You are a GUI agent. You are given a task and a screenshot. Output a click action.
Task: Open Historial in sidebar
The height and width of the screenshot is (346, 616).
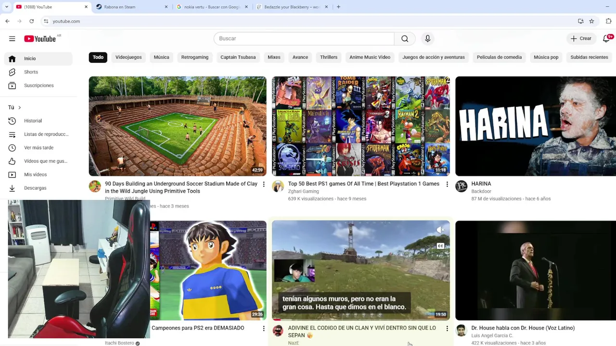[x=38, y=121]
